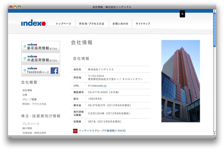The height and width of the screenshot is (150, 224).
Task: Open the search icon button
Action: coord(182,14)
